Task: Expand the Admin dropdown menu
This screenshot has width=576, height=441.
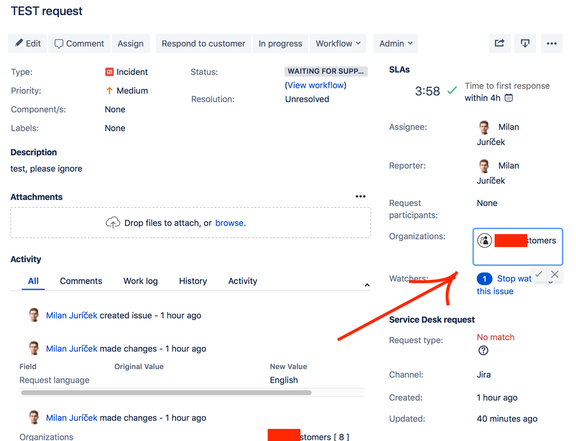Action: tap(396, 44)
